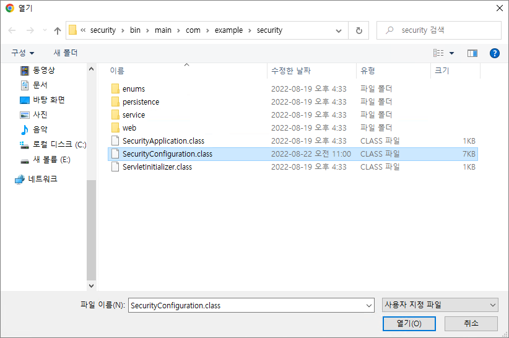Close the 열기 dialog window
509x338 pixels.
[500, 8]
